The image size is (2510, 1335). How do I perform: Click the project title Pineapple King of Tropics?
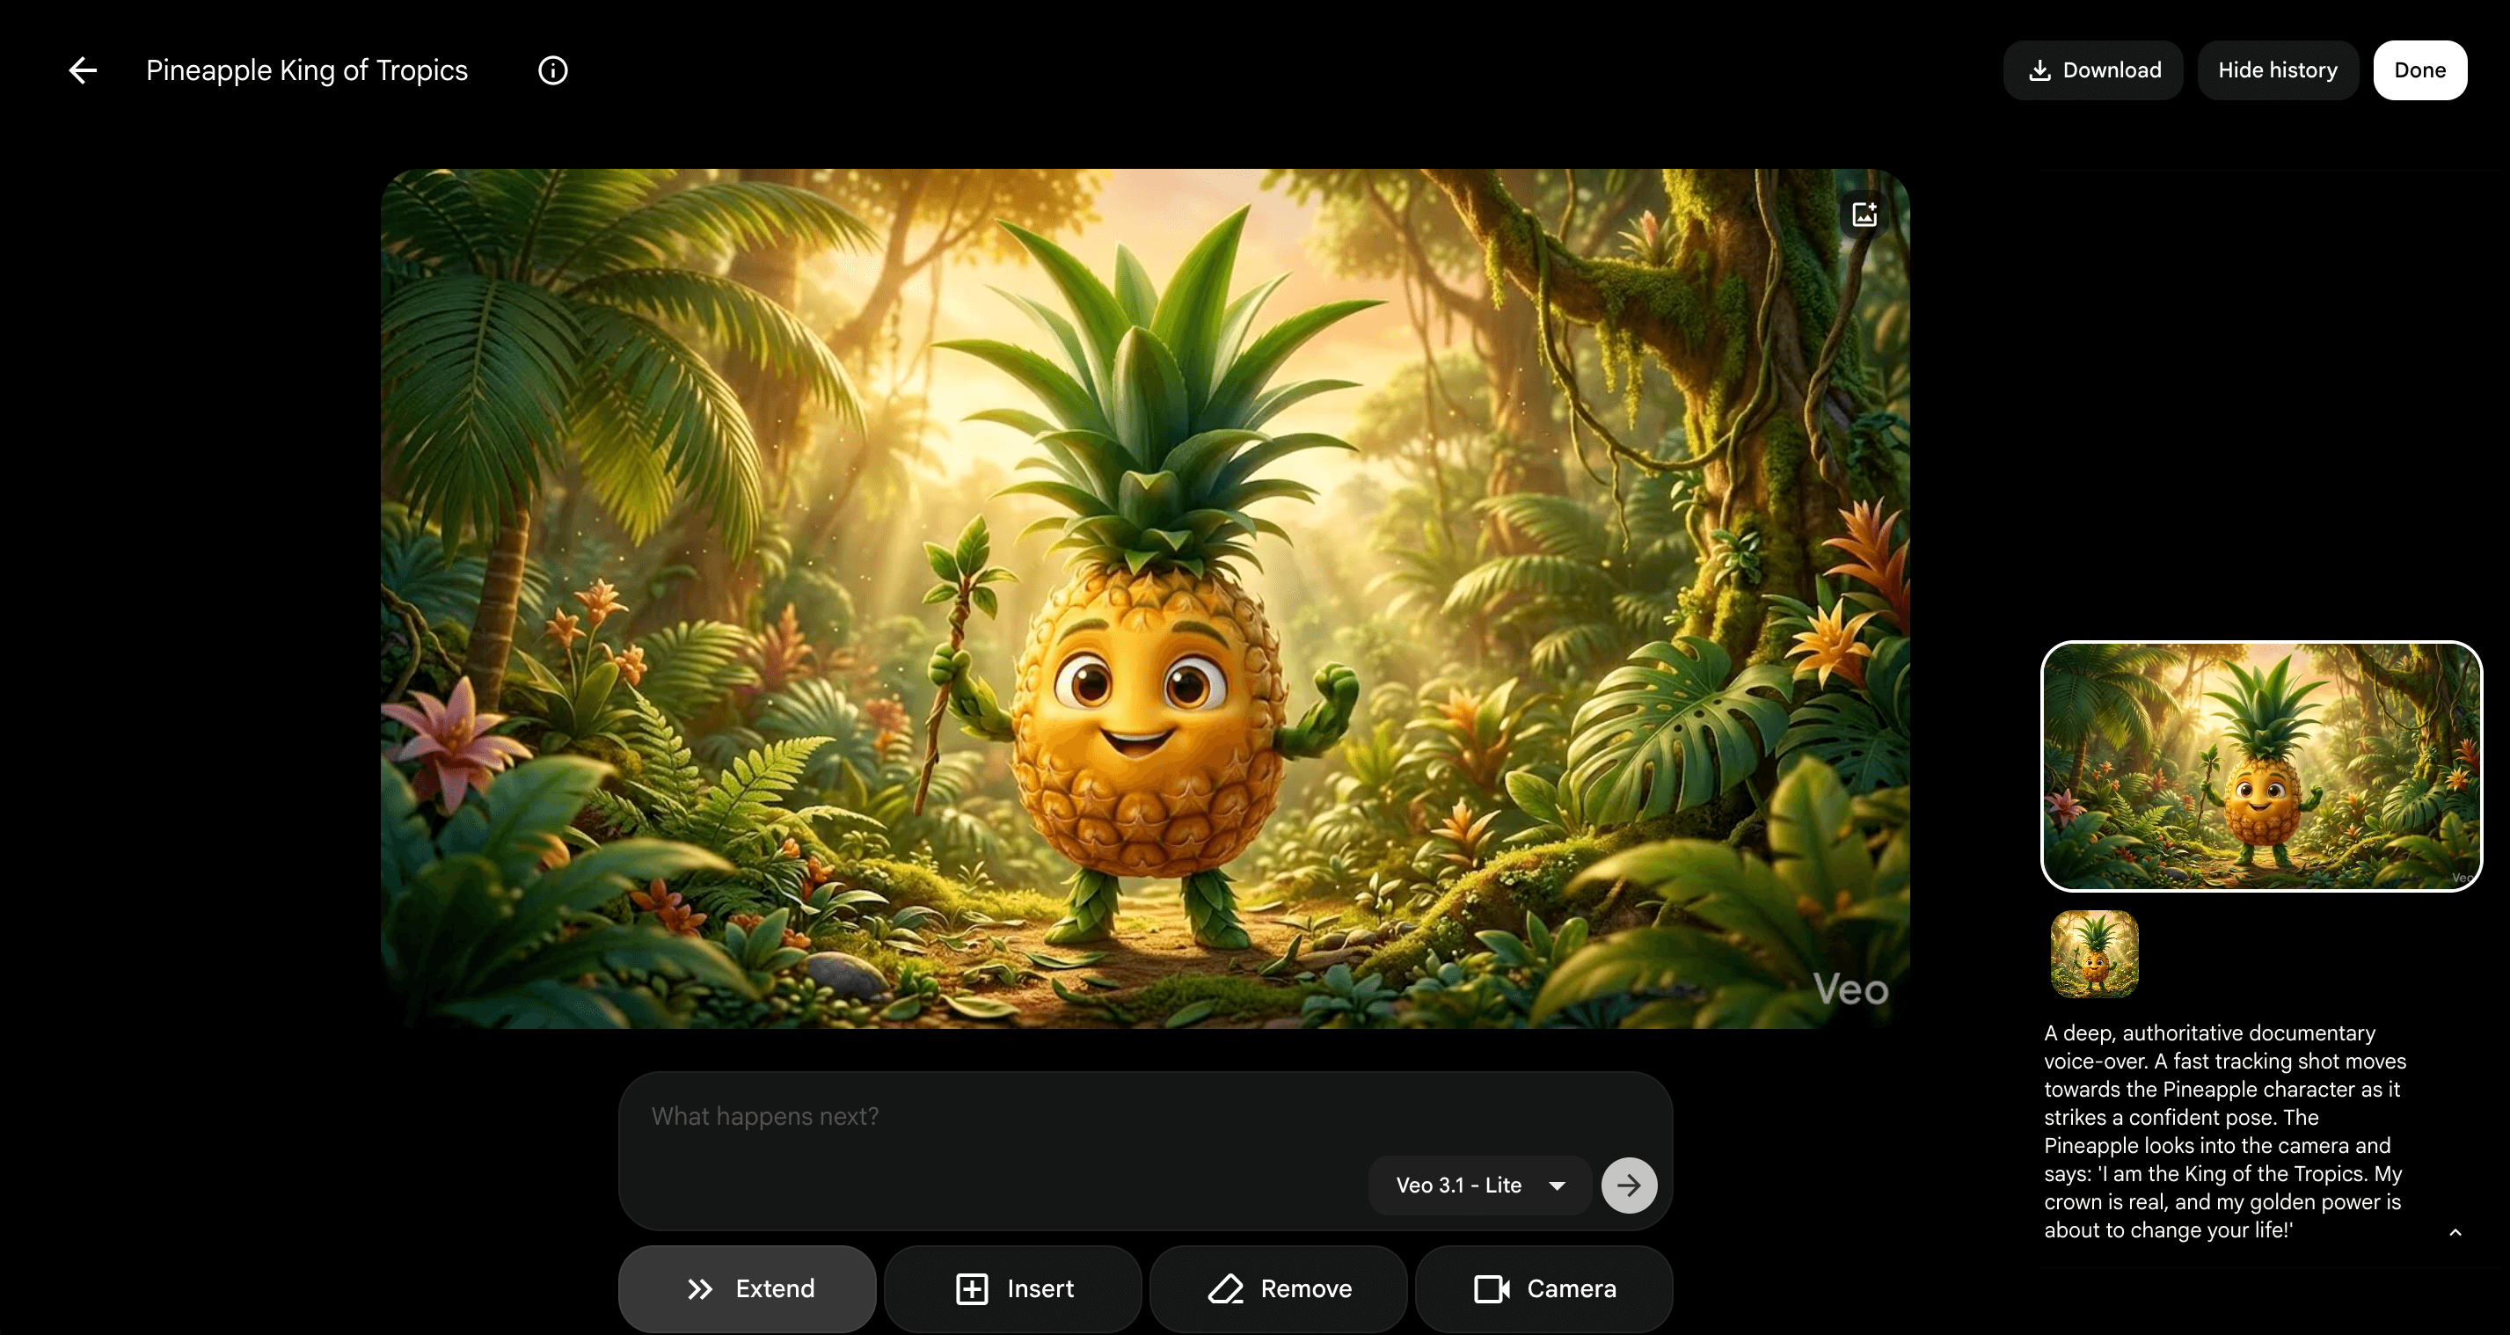[x=308, y=69]
